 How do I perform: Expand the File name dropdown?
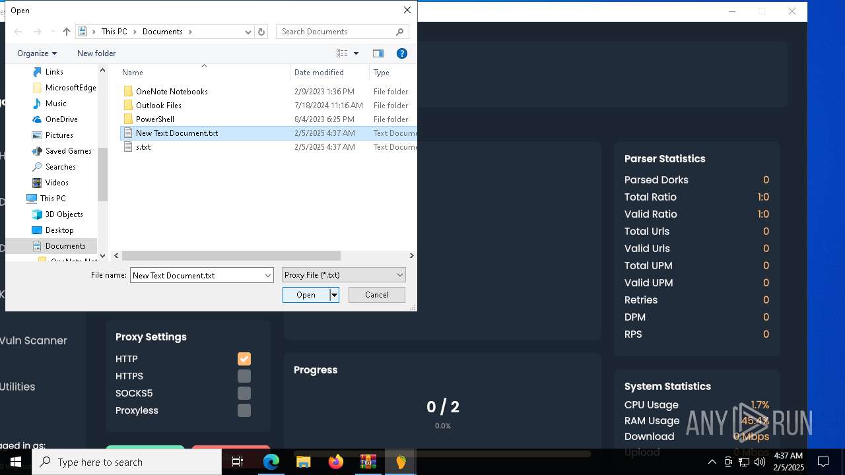[x=268, y=275]
